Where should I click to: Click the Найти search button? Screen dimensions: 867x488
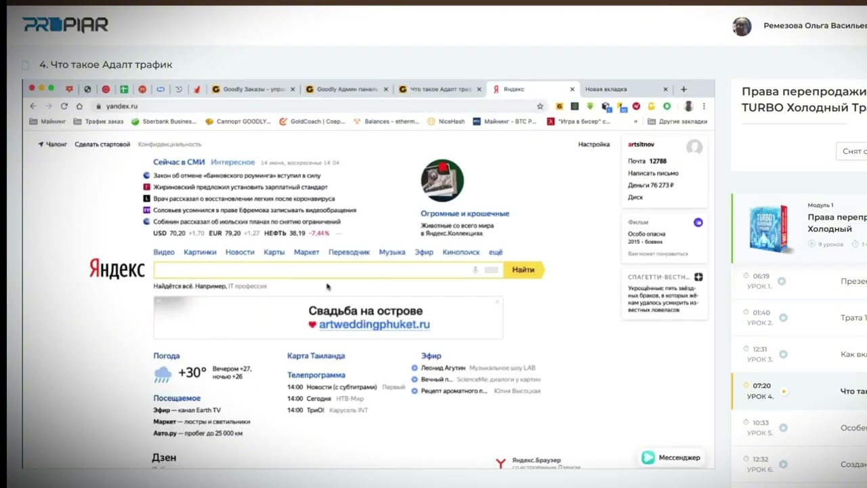(524, 270)
